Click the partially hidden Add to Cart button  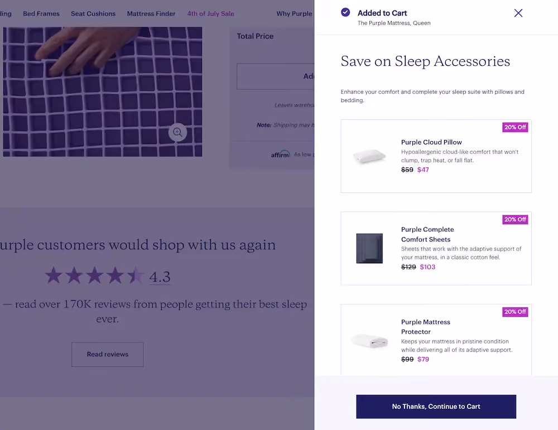point(276,76)
